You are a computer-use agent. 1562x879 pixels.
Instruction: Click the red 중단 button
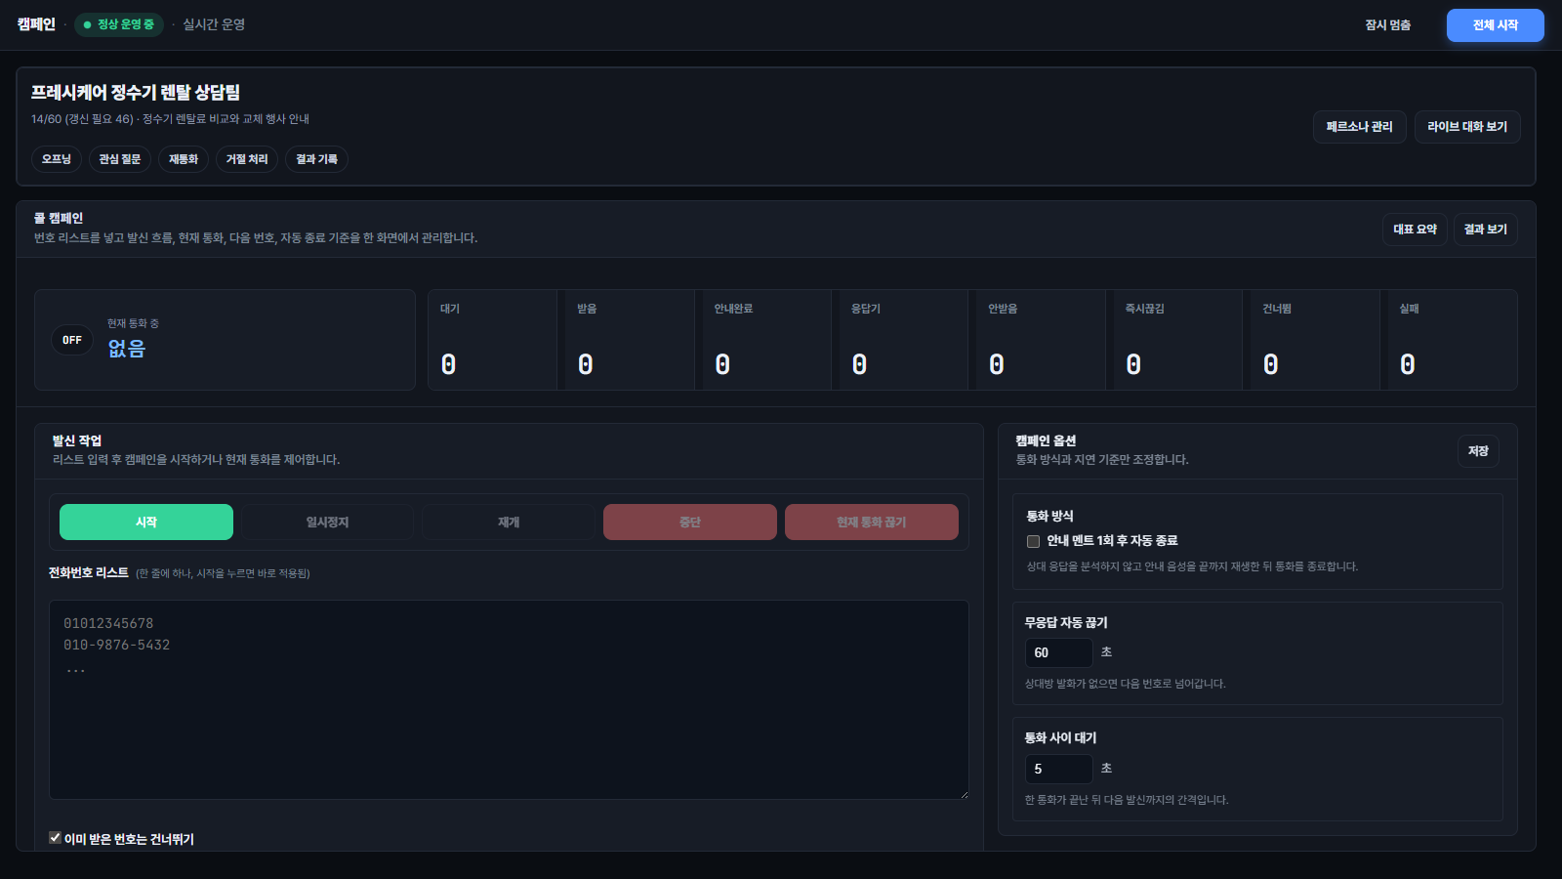690,523
